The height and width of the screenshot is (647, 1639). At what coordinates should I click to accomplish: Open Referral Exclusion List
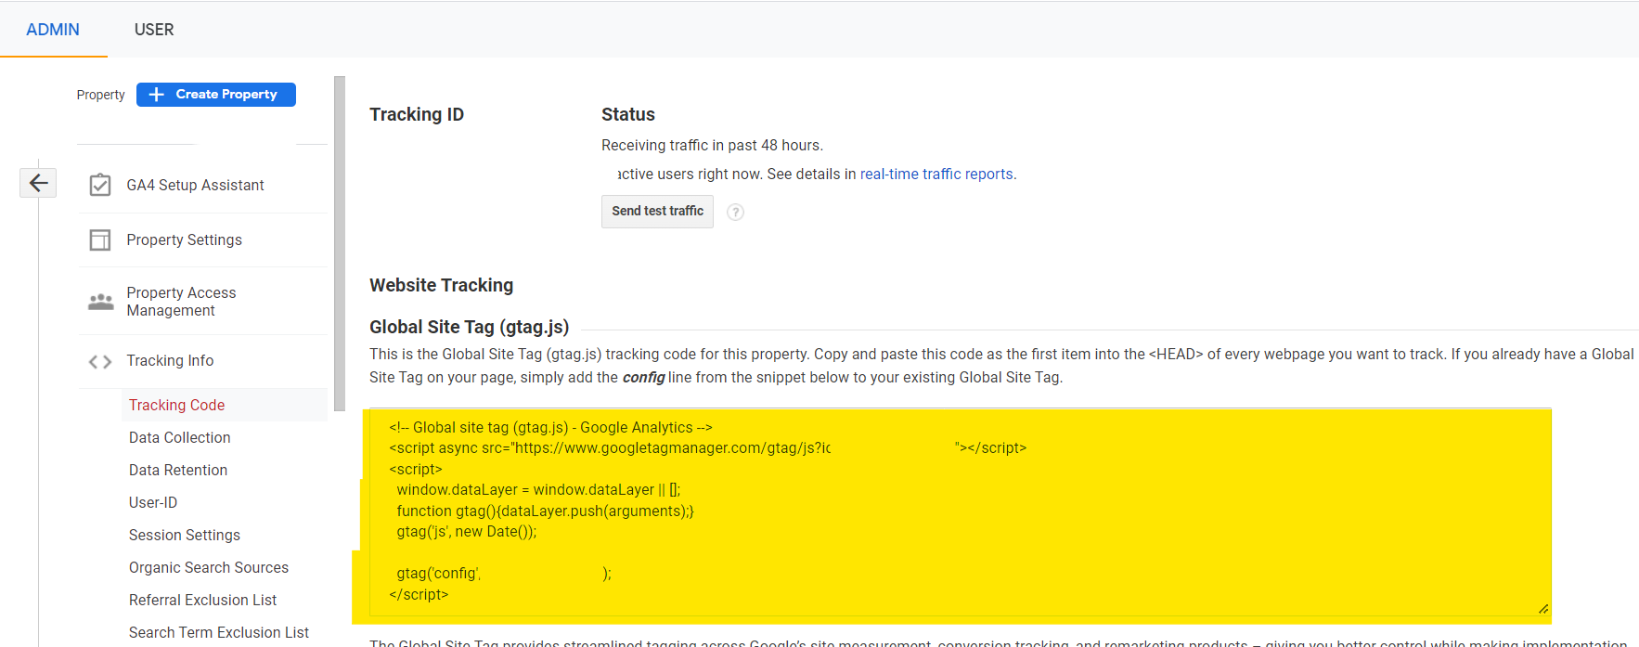click(202, 600)
